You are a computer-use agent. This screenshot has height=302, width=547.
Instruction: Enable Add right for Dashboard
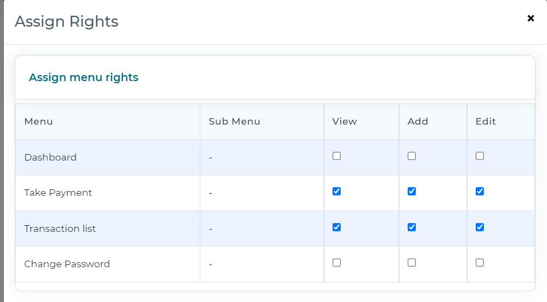point(411,156)
